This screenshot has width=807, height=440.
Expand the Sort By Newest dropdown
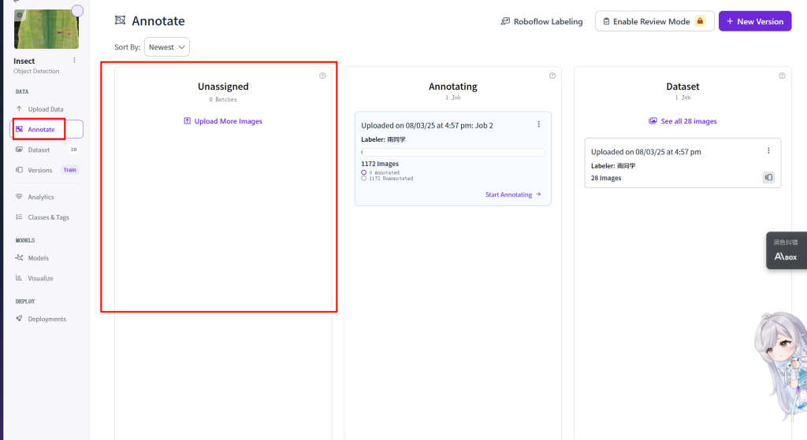click(x=166, y=47)
